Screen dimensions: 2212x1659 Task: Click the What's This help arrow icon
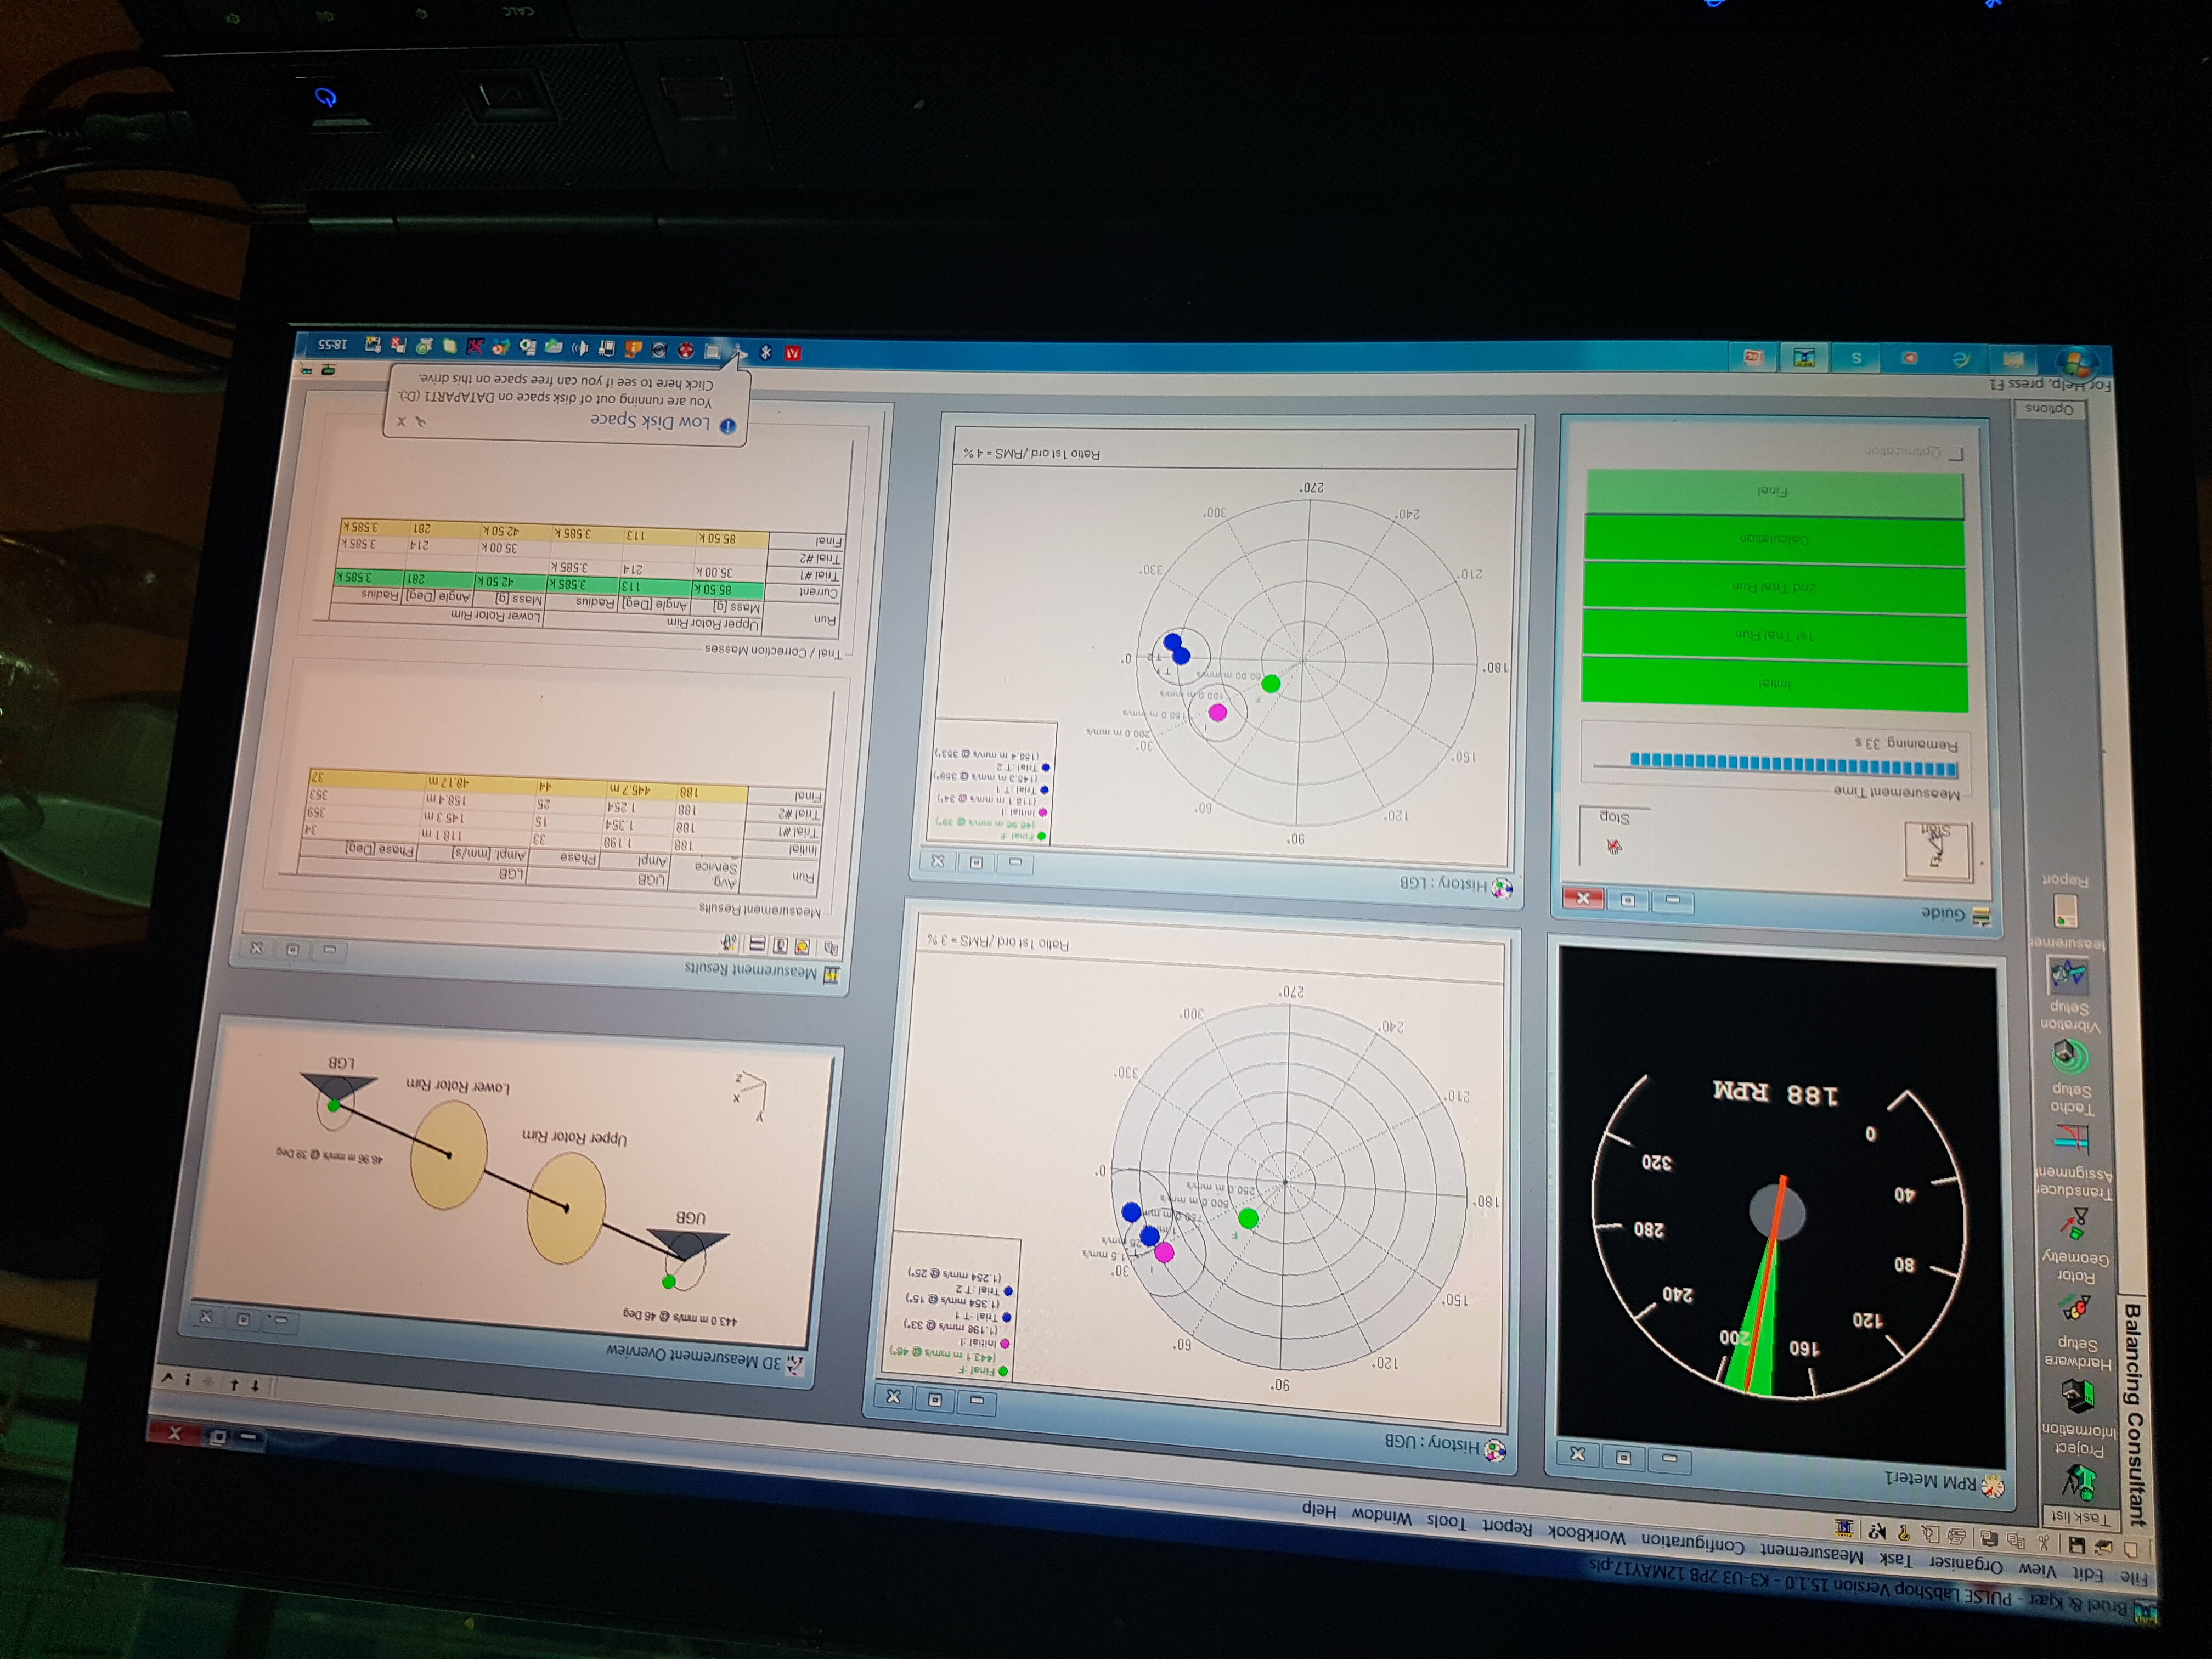tap(1877, 1531)
